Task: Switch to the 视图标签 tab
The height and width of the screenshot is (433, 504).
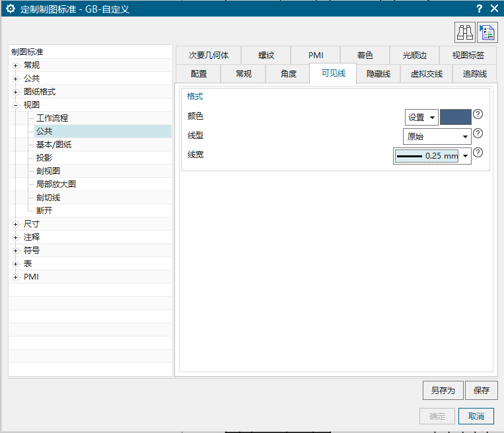Action: click(468, 56)
